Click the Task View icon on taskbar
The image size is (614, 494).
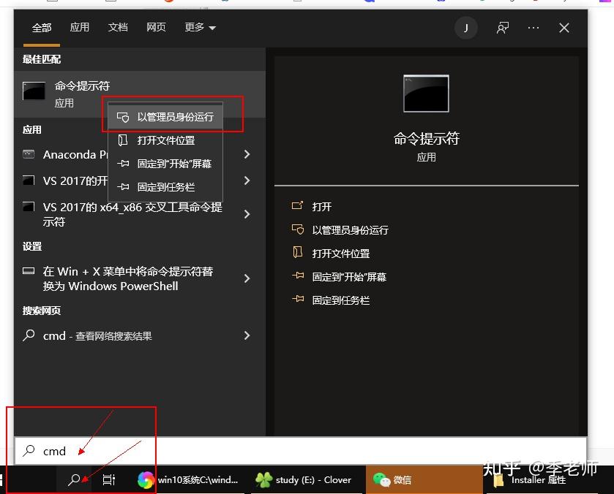coord(108,479)
